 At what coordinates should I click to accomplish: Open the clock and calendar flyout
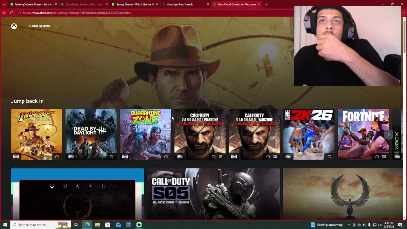(x=389, y=225)
